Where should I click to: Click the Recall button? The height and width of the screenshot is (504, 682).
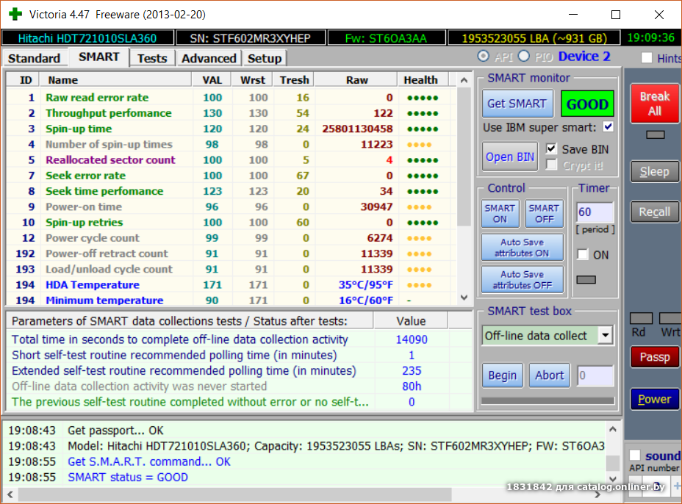(x=655, y=212)
